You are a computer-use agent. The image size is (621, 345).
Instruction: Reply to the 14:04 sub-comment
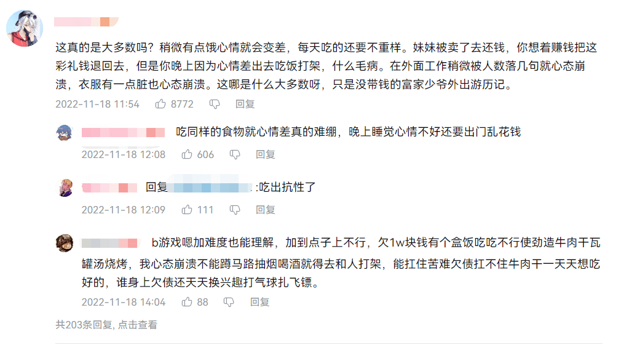pyautogui.click(x=259, y=302)
